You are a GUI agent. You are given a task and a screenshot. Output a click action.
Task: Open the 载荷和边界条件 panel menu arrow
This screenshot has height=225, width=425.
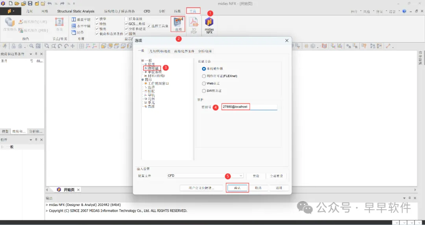31,54
